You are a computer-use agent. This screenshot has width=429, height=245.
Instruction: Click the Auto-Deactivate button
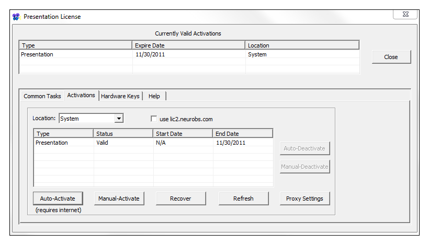[305, 148]
